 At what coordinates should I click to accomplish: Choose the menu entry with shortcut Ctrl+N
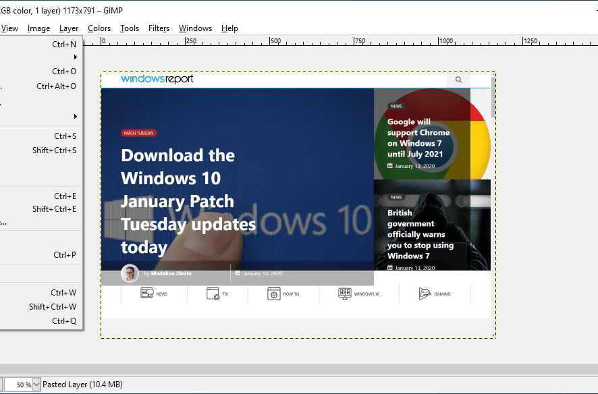tap(40, 45)
